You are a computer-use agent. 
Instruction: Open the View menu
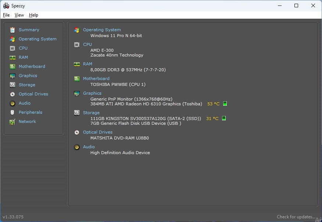(19, 15)
